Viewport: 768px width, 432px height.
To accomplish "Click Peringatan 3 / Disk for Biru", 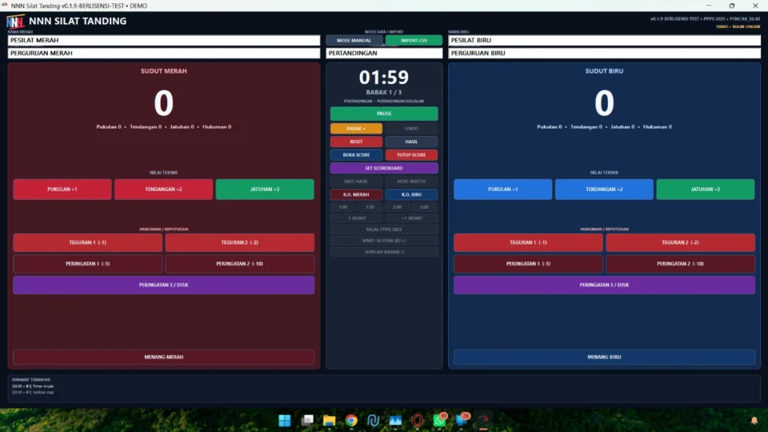I will [604, 285].
